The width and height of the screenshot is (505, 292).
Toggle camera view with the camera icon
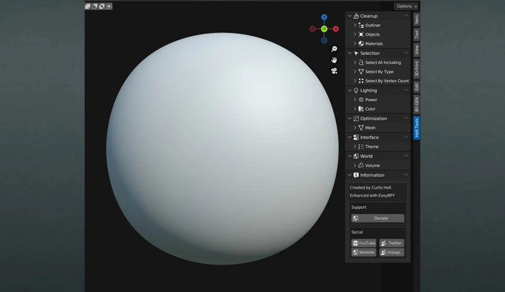[334, 71]
